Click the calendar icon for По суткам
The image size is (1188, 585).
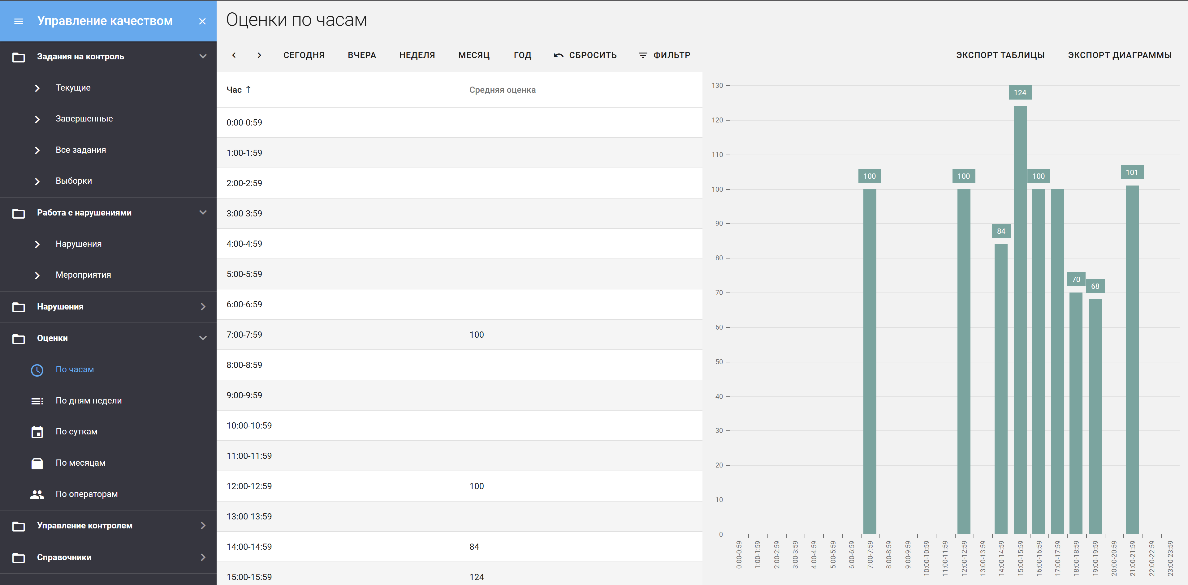(37, 432)
